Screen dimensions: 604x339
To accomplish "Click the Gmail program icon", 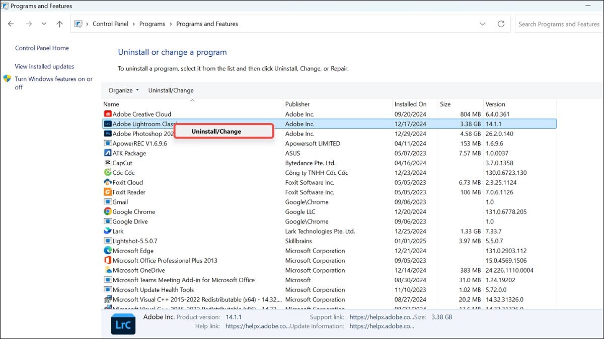I will 108,202.
